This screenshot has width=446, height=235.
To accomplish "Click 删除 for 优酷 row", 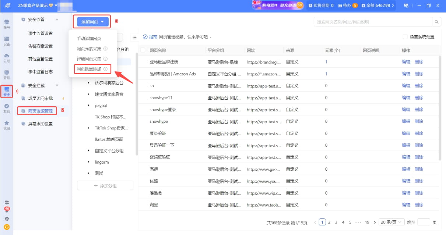I will (x=419, y=181).
